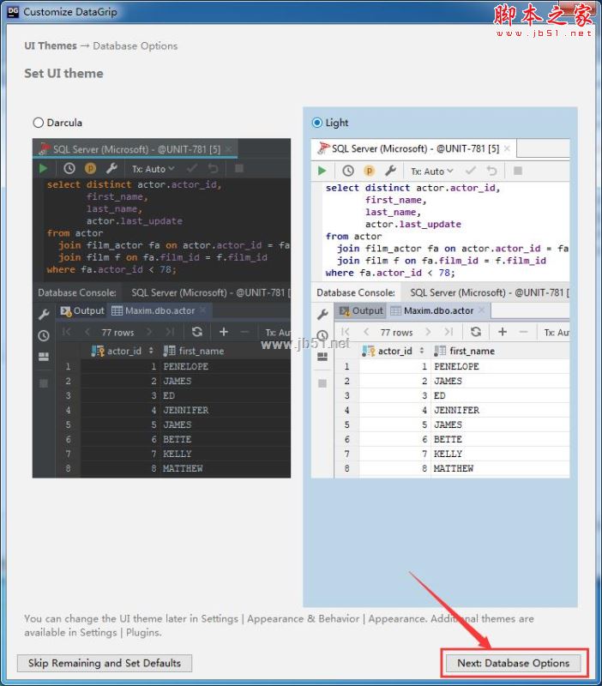Click add row plus in Light preview
Image resolution: width=602 pixels, height=686 pixels.
(503, 332)
